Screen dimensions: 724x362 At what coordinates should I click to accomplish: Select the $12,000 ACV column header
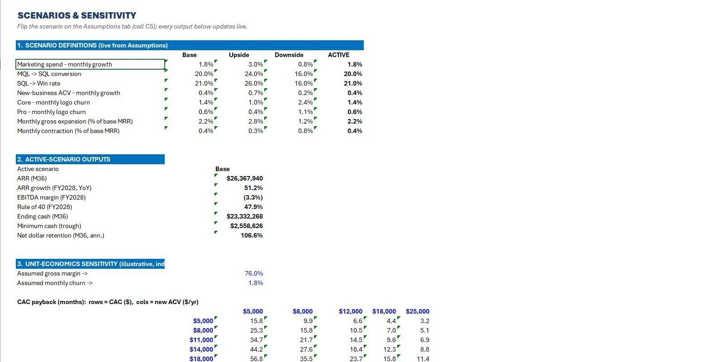(x=351, y=311)
